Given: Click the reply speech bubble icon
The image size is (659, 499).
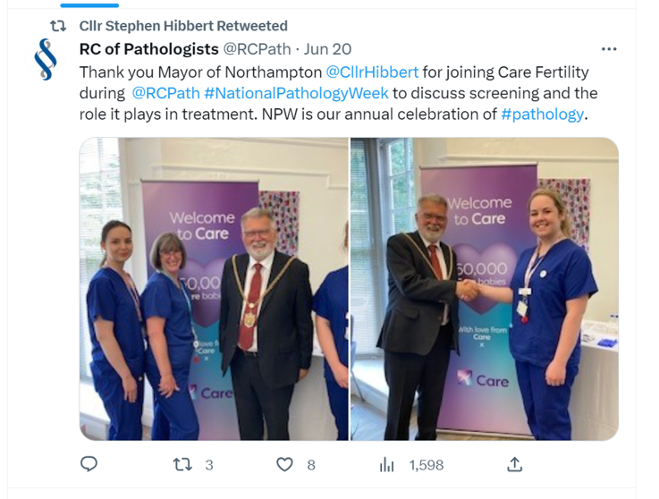Looking at the screenshot, I should click(x=89, y=464).
